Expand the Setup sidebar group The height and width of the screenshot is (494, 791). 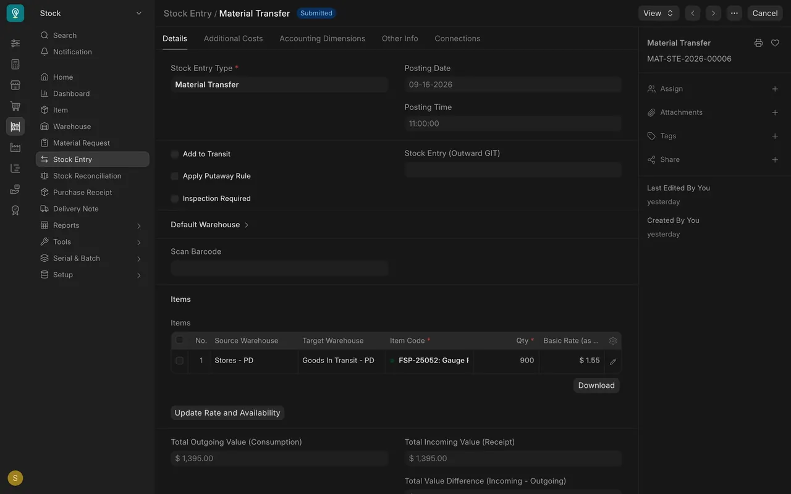(93, 275)
